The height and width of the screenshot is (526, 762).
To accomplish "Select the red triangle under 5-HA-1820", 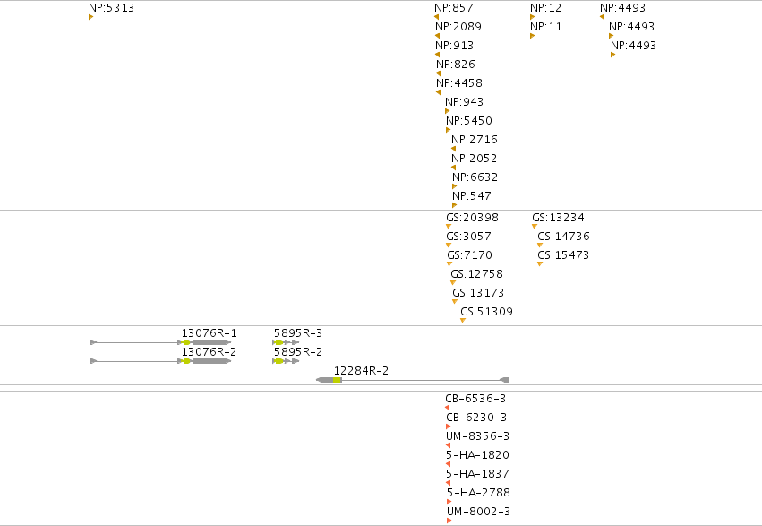I will point(448,464).
